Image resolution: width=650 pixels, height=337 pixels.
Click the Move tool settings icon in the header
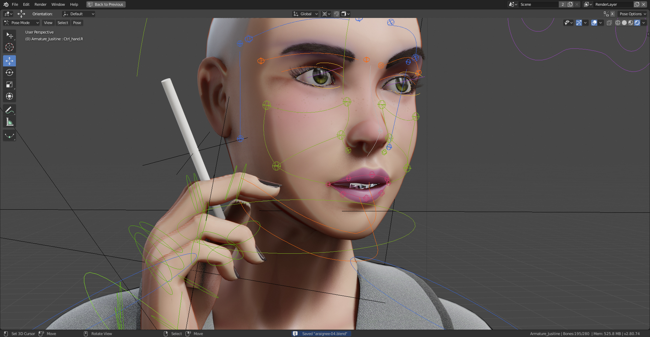click(x=21, y=14)
